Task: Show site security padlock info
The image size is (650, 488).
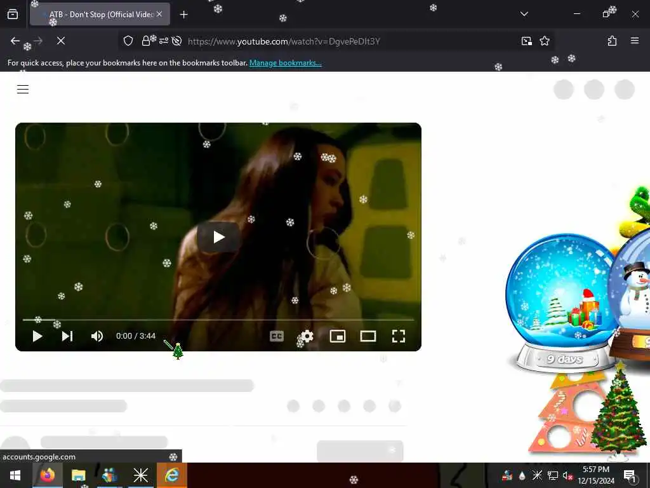Action: pyautogui.click(x=145, y=41)
